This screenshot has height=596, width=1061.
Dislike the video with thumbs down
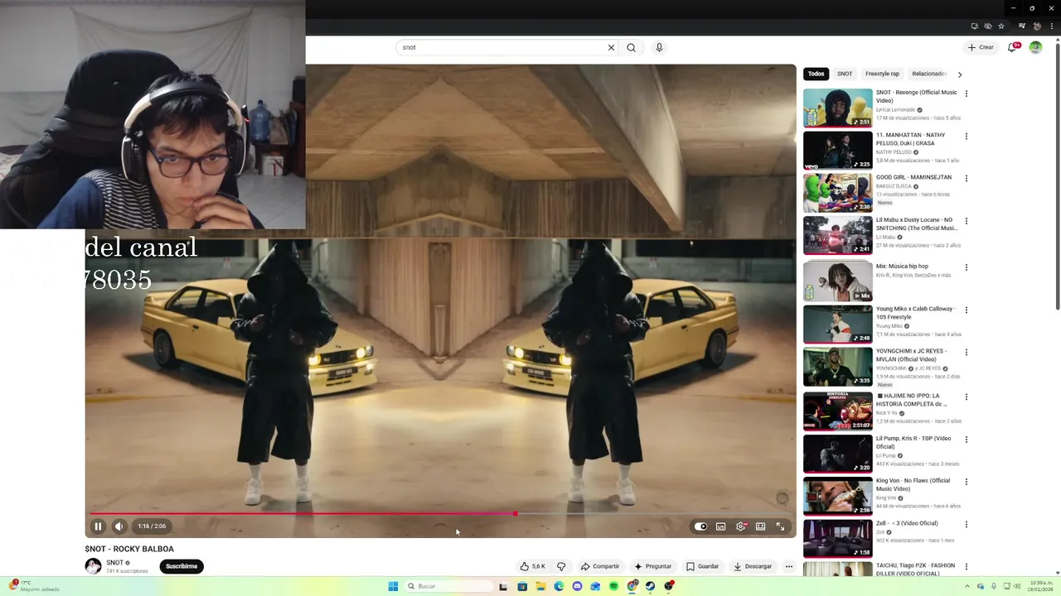tap(561, 566)
